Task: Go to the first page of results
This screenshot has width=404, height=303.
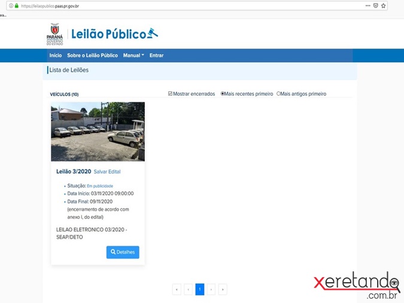Action: (177, 290)
